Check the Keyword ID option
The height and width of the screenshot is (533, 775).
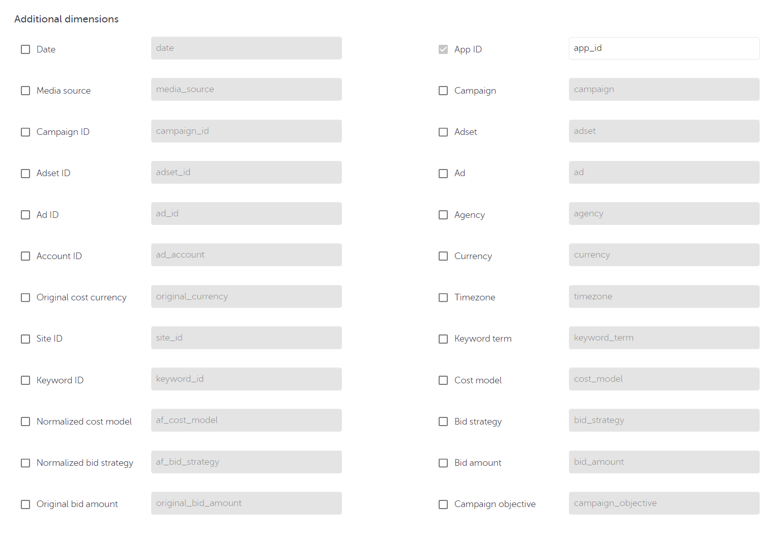pyautogui.click(x=25, y=380)
